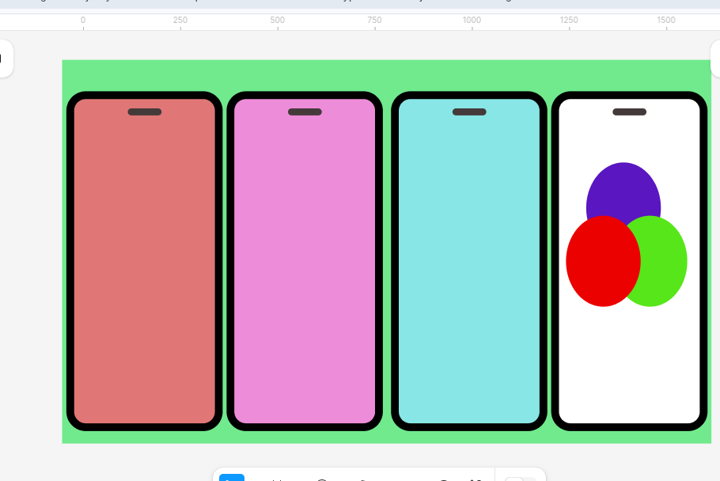Select the notch on the cyan phone
720x481 pixels.
[469, 112]
